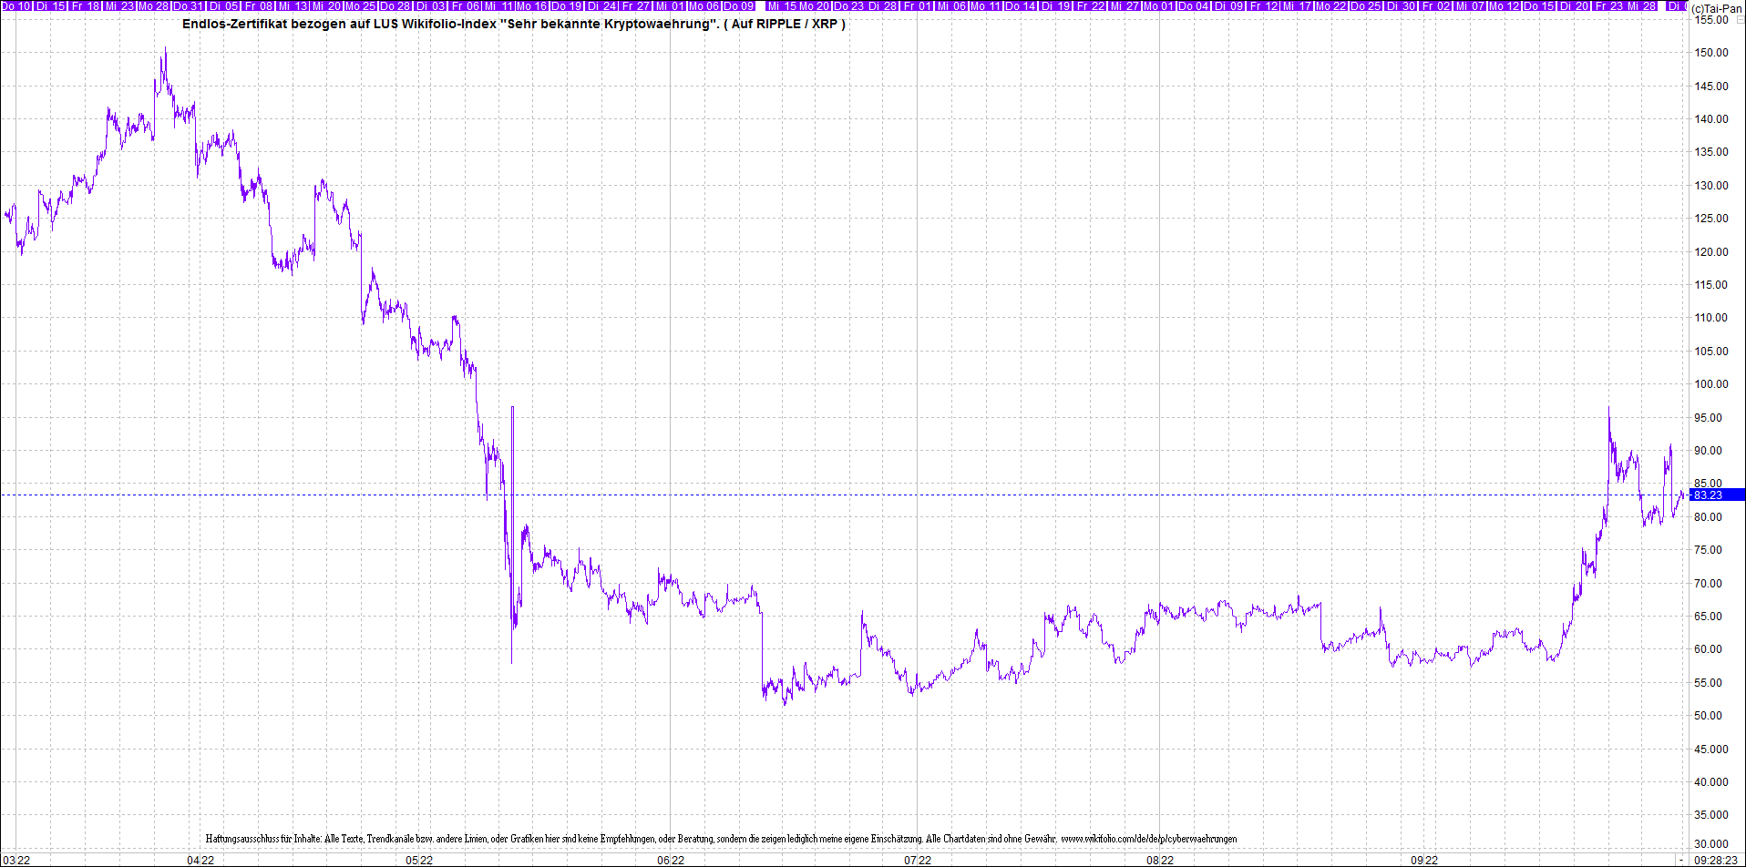Click the 35.000 price axis label

[1710, 815]
